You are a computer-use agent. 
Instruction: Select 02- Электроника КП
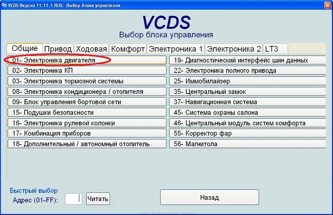(x=87, y=70)
